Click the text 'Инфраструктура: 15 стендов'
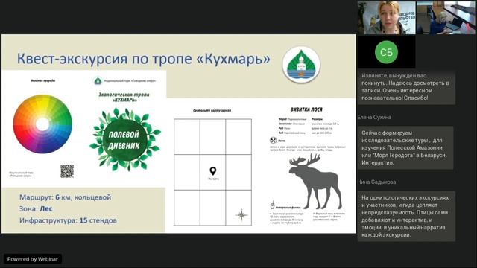This screenshot has width=477, height=268. pyautogui.click(x=68, y=220)
